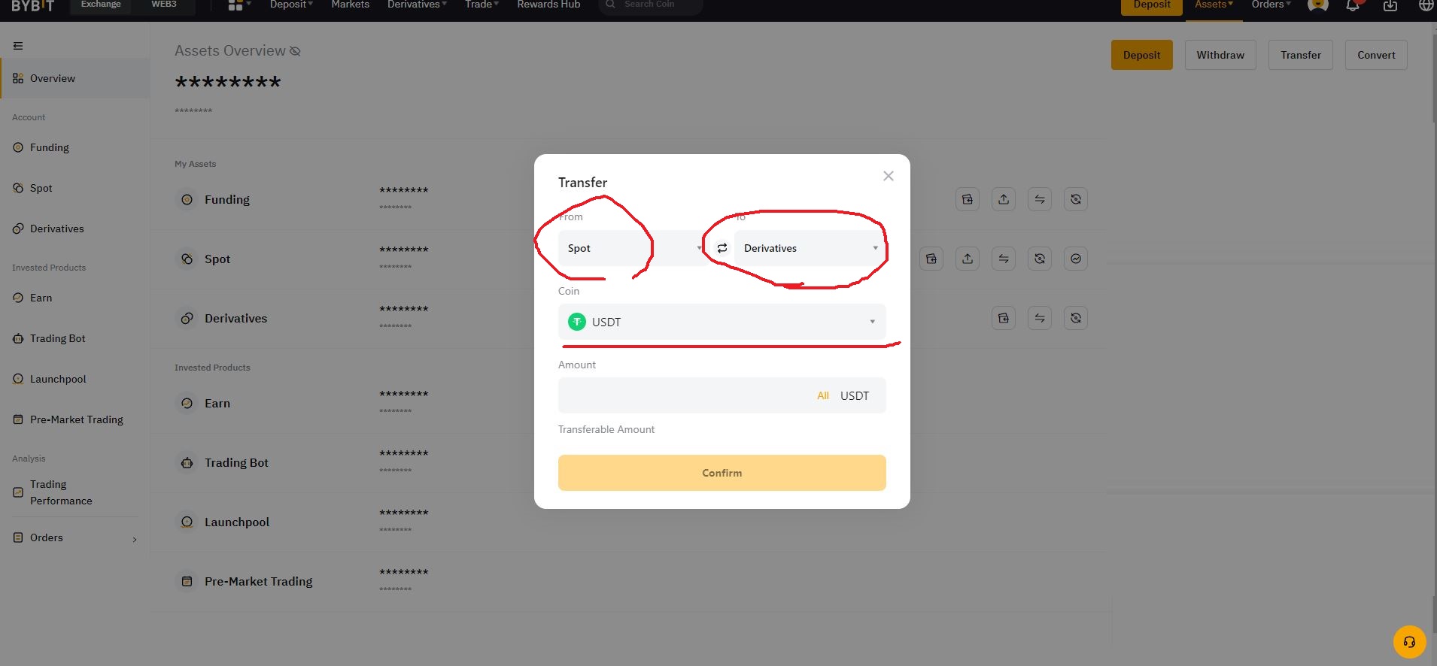Click the trade chart icon in the Spot row

click(x=1076, y=259)
